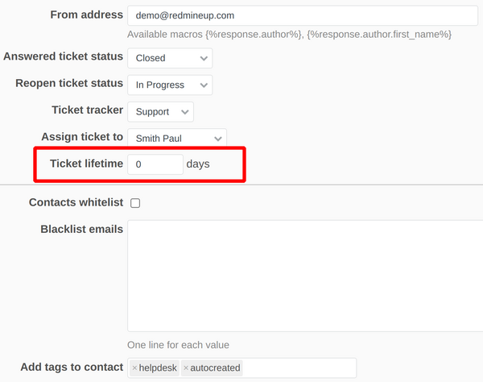Click inside the Blacklist emails textarea
This screenshot has height=382, width=483.
pyautogui.click(x=306, y=276)
